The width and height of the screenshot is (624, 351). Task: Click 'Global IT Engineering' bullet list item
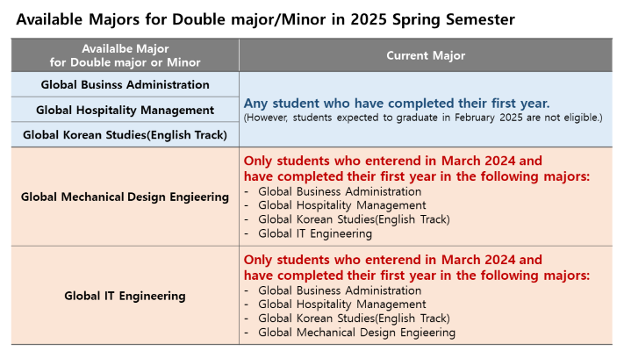coord(315,233)
